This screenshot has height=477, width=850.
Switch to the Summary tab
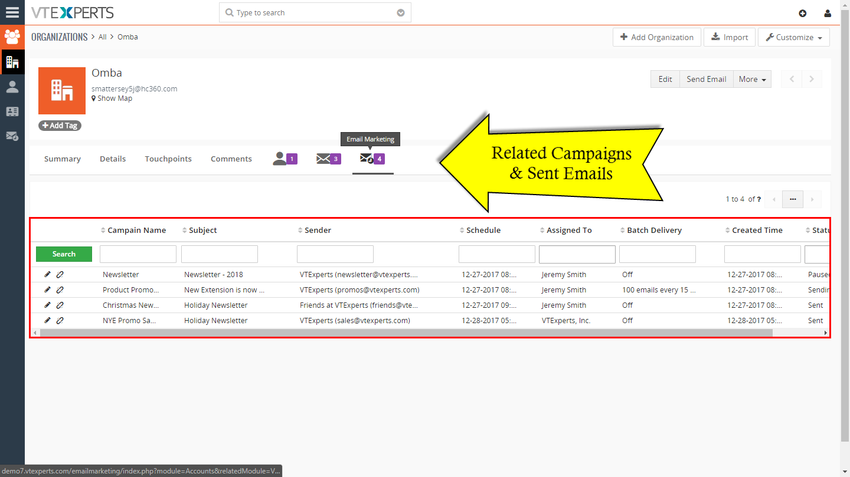click(63, 159)
